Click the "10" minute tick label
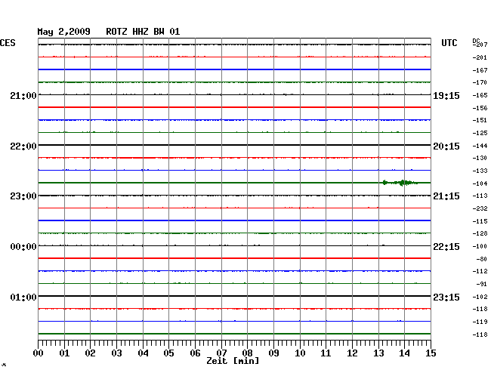 click(300, 353)
